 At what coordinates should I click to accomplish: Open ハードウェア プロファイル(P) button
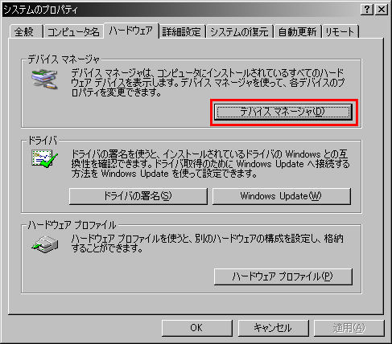tap(283, 276)
